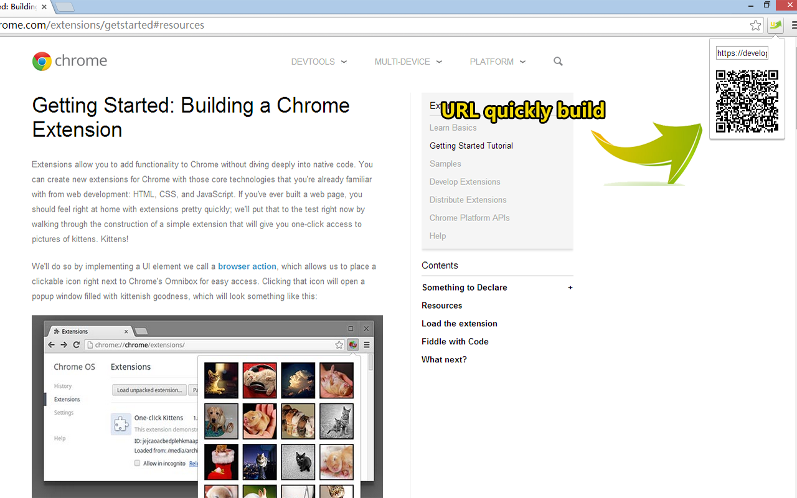Open the Chrome hamburger menu
The width and height of the screenshot is (797, 498).
(794, 26)
